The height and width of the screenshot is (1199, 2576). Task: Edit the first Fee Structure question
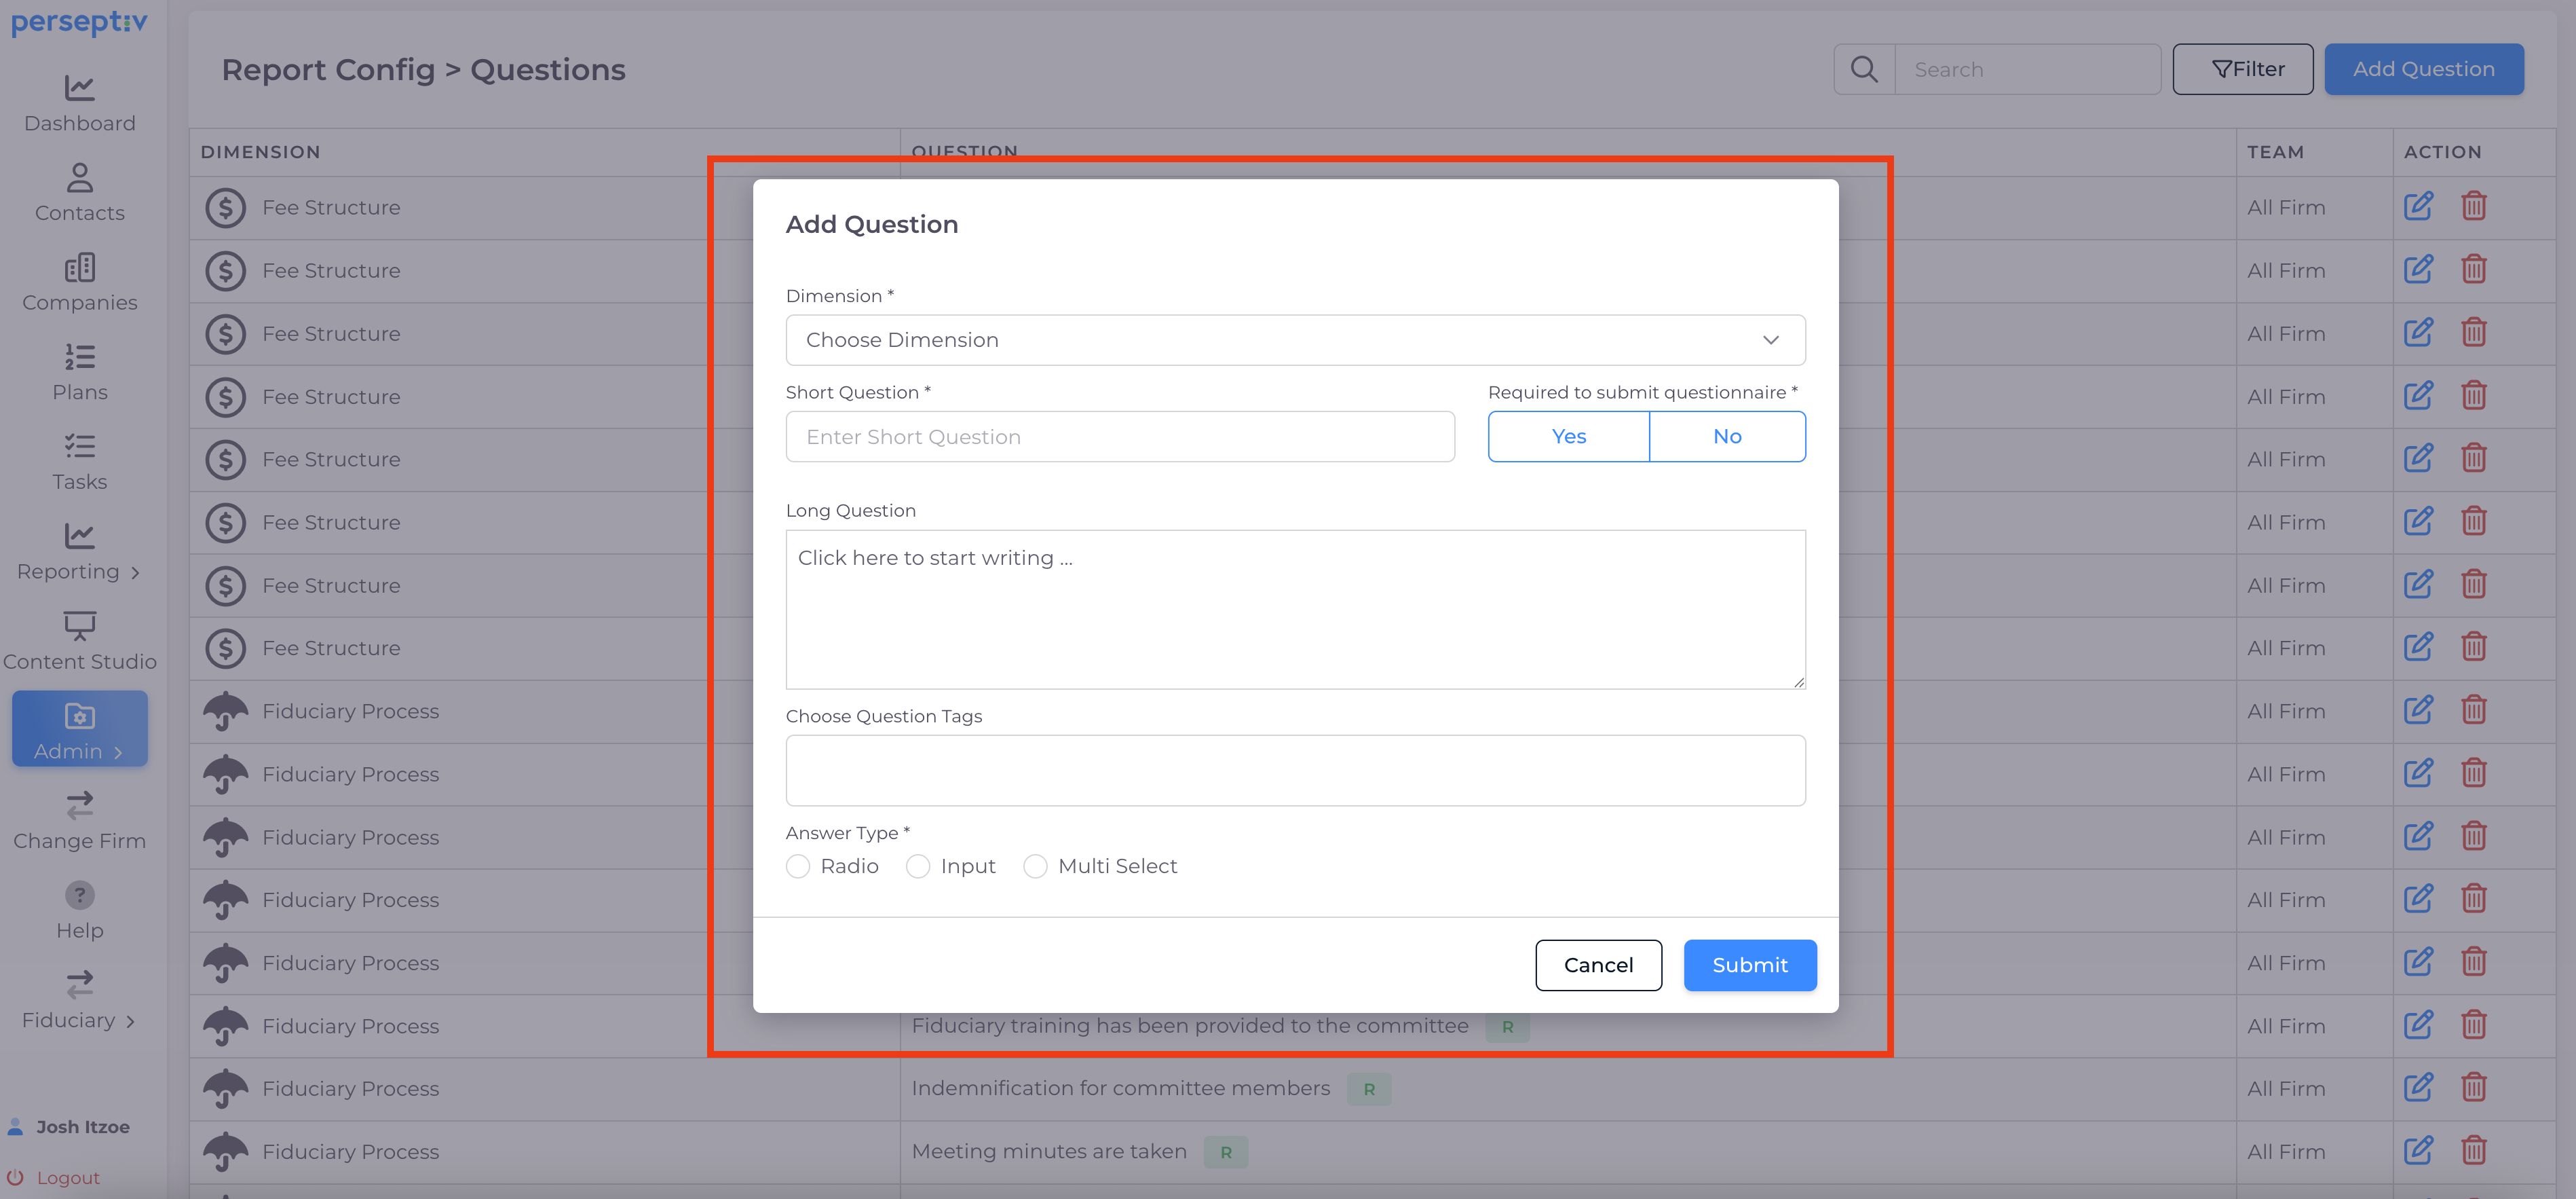(2417, 207)
